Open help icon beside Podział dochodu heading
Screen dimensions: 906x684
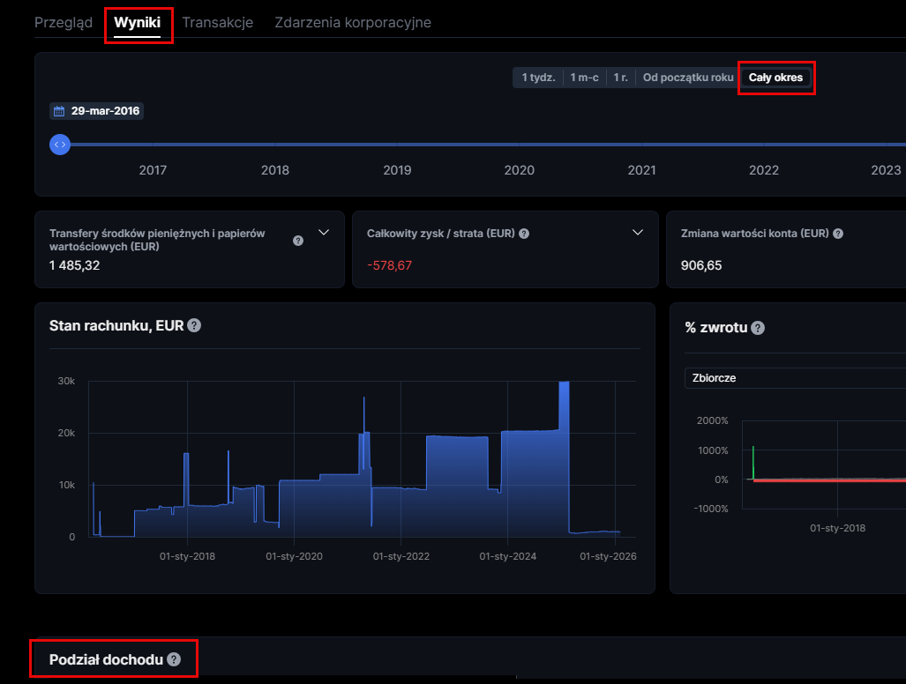(174, 659)
